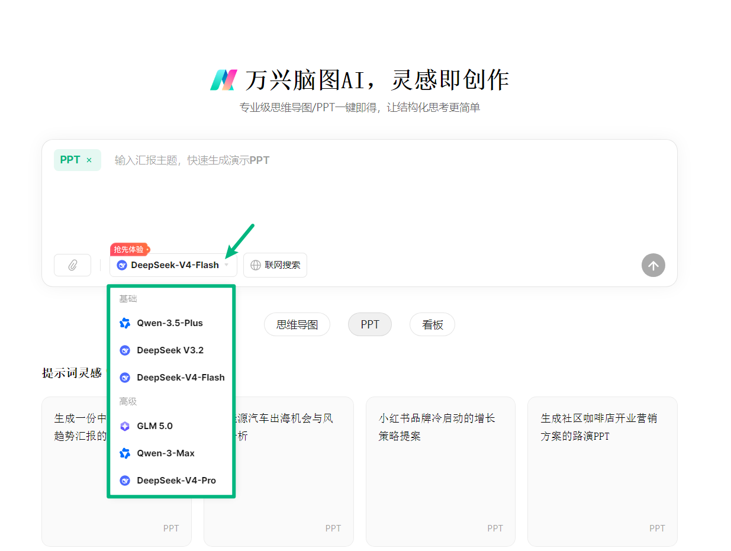Click the globe icon in 联网搜索
The image size is (731, 551).
coord(256,265)
